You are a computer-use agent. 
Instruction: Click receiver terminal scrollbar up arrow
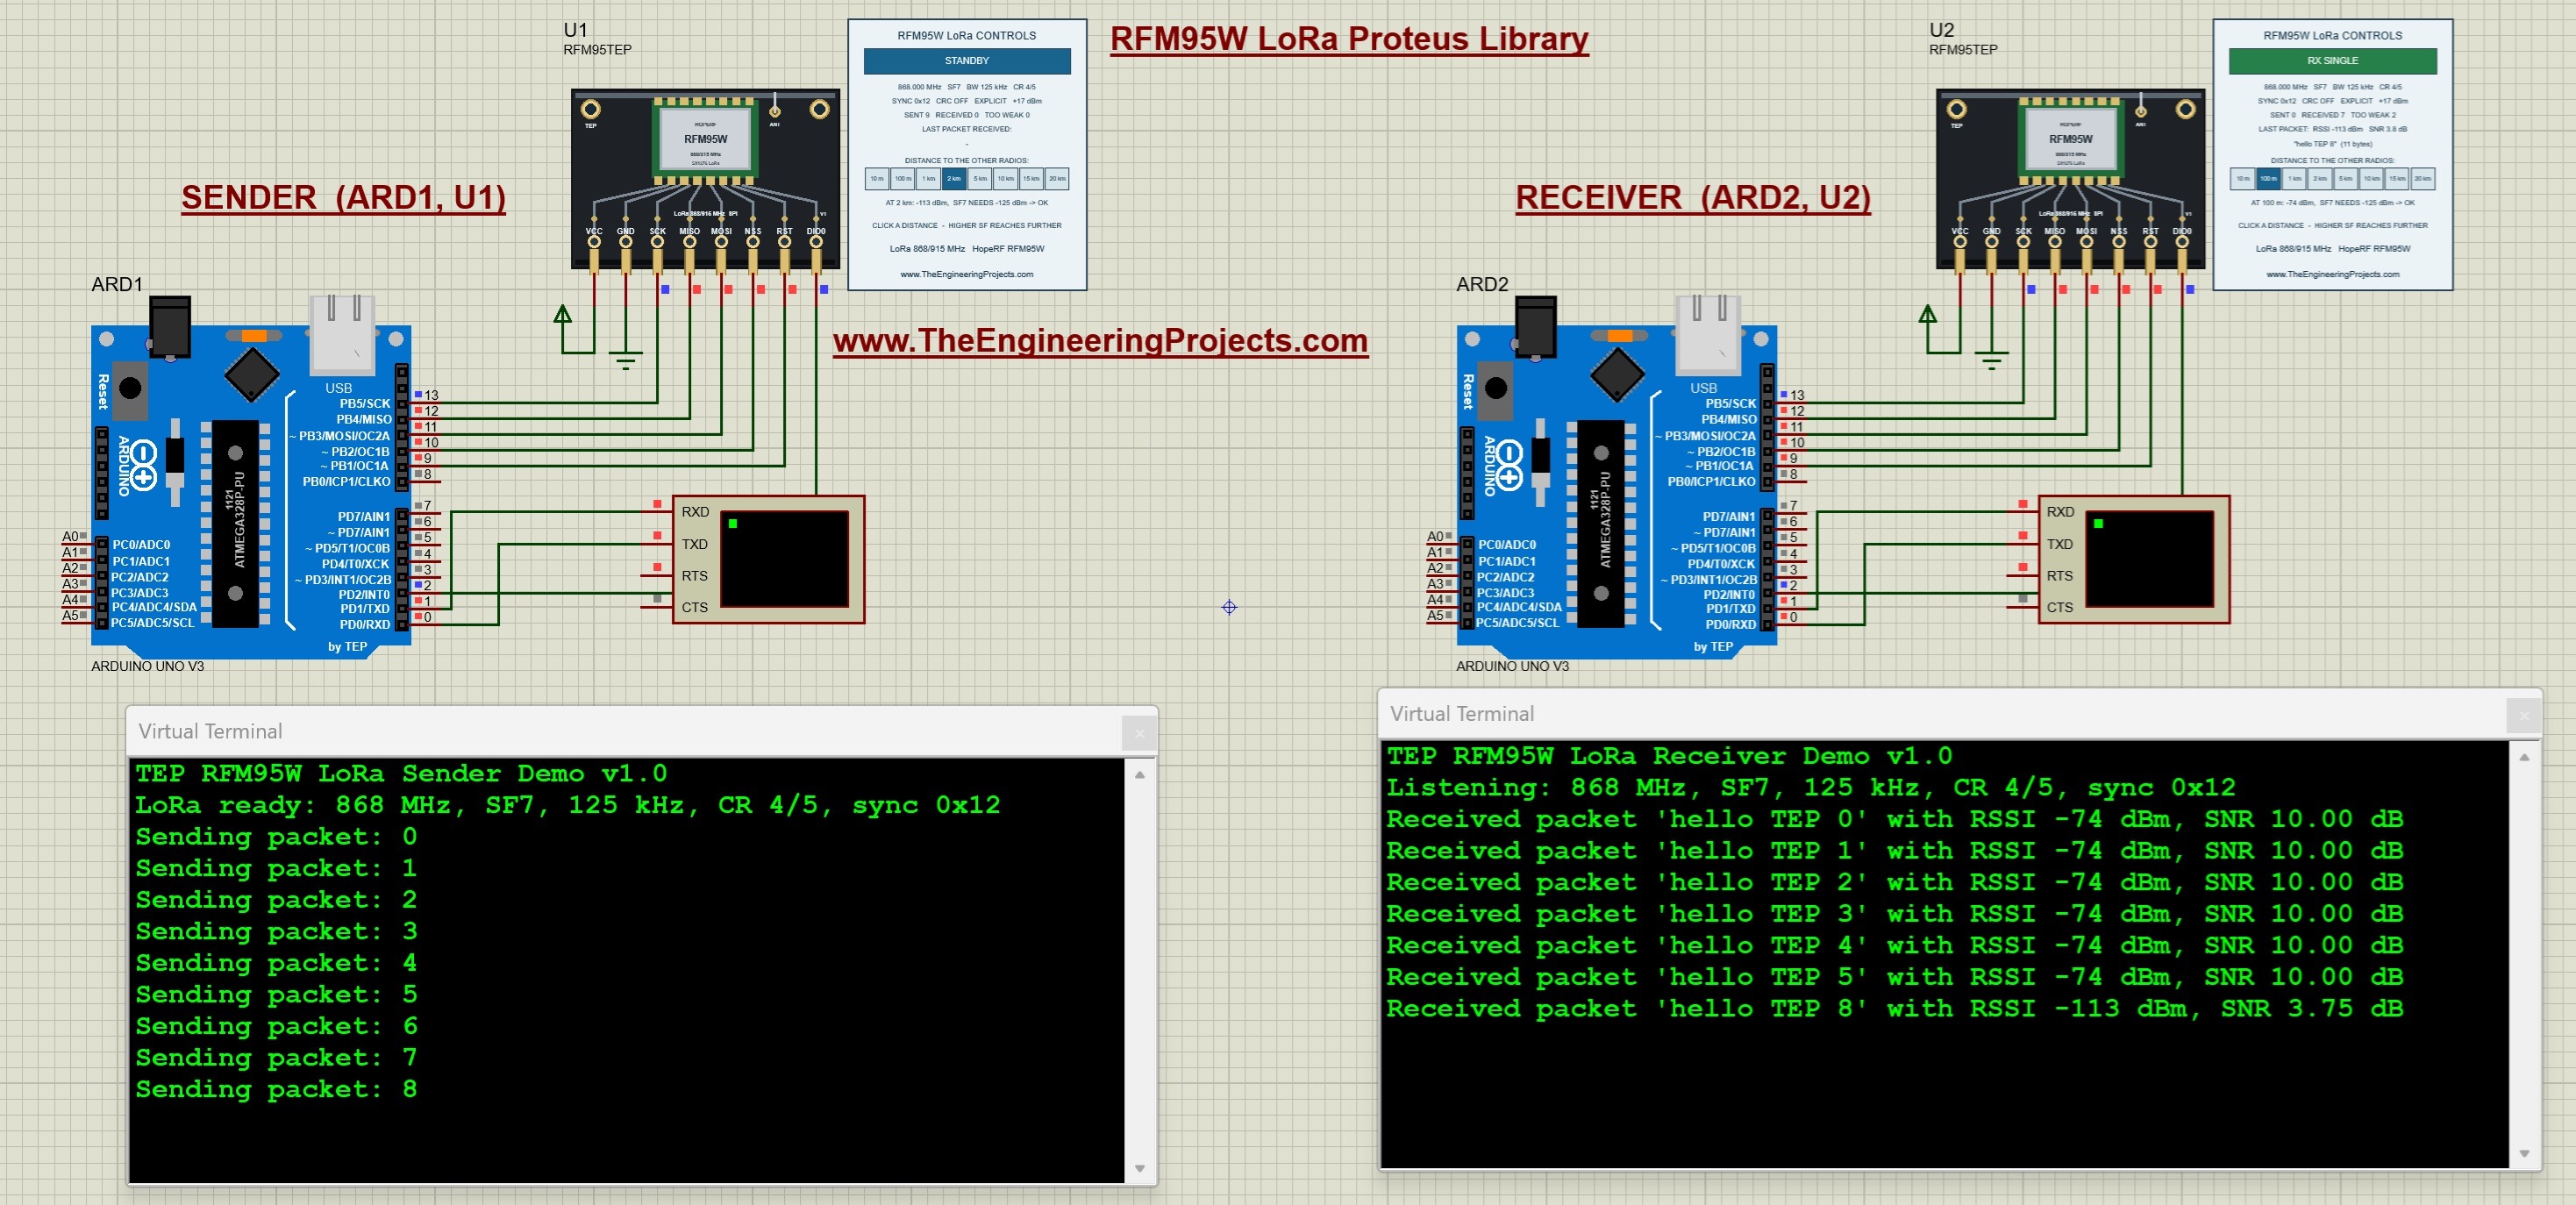[2524, 757]
